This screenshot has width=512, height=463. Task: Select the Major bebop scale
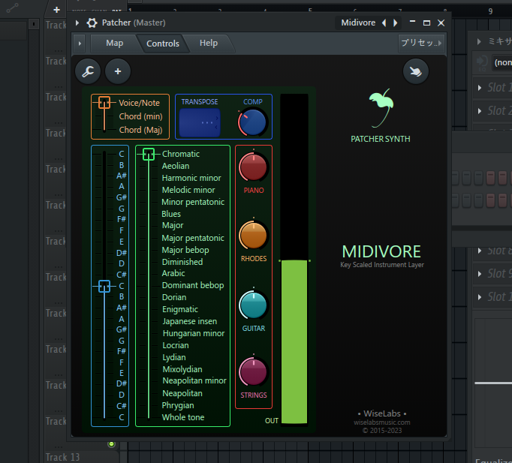point(185,250)
